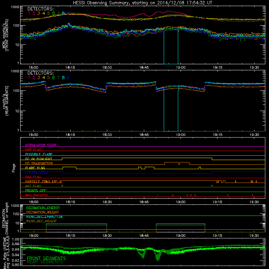Select the BAD PACKETS flag label
This screenshot has height=269, width=269.
click(37, 195)
